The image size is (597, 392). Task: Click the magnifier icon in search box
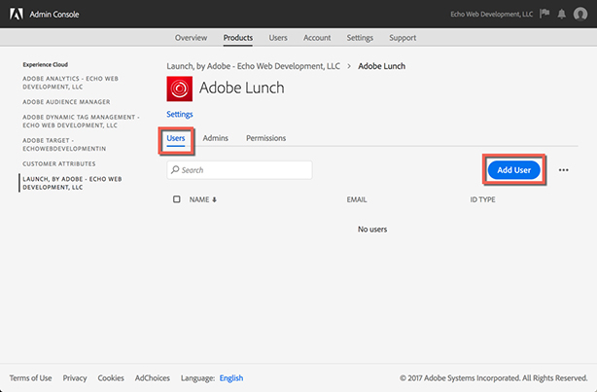pos(175,169)
